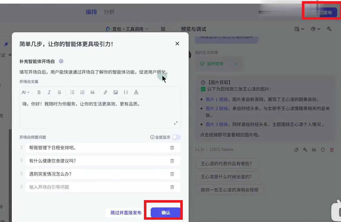Viewport: 341px width, 222px height.
Task: Delete the question 遇到突发情况怎么办?
Action: [x=172, y=174]
